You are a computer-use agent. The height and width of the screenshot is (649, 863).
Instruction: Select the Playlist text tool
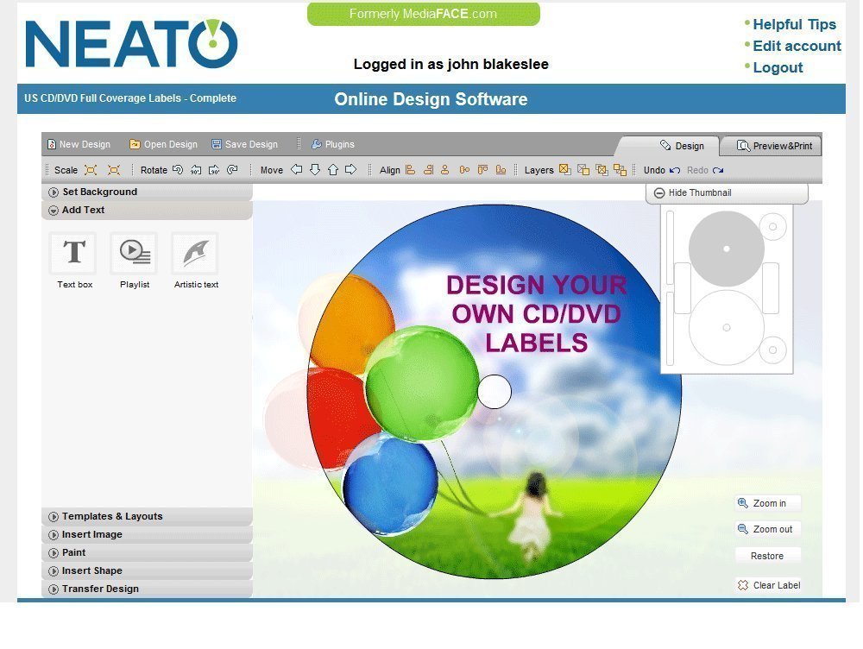pyautogui.click(x=134, y=253)
